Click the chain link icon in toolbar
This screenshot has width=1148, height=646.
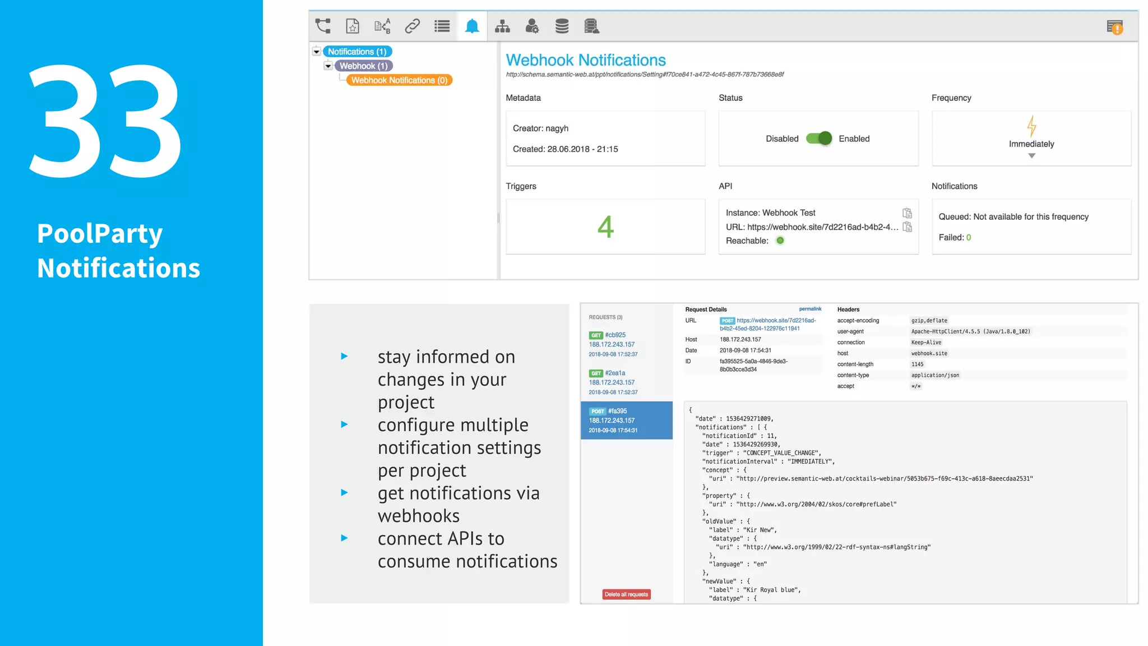pyautogui.click(x=413, y=26)
